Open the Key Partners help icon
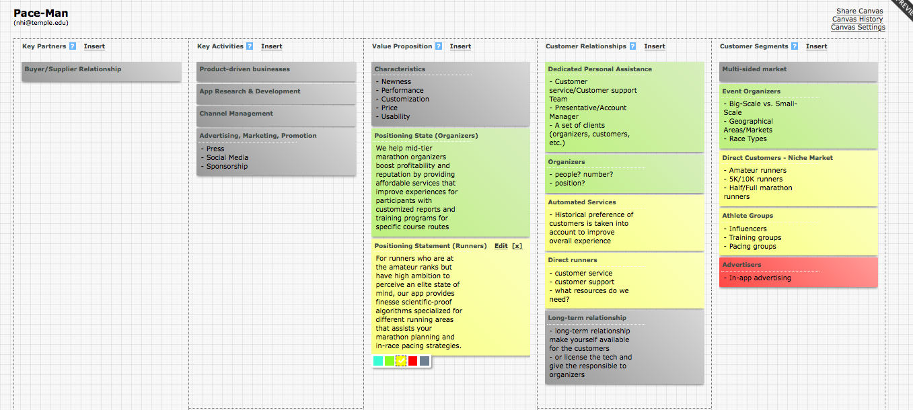 pos(73,46)
